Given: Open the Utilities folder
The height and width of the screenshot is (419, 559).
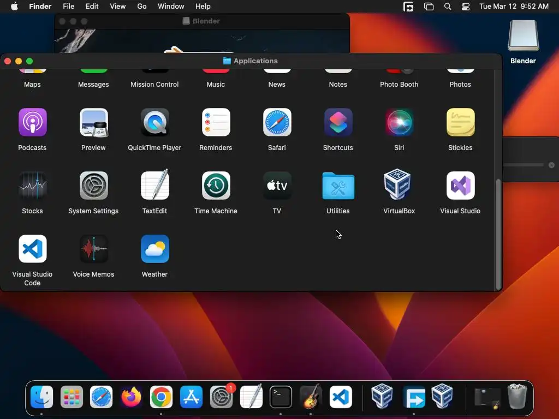Looking at the screenshot, I should [x=338, y=185].
